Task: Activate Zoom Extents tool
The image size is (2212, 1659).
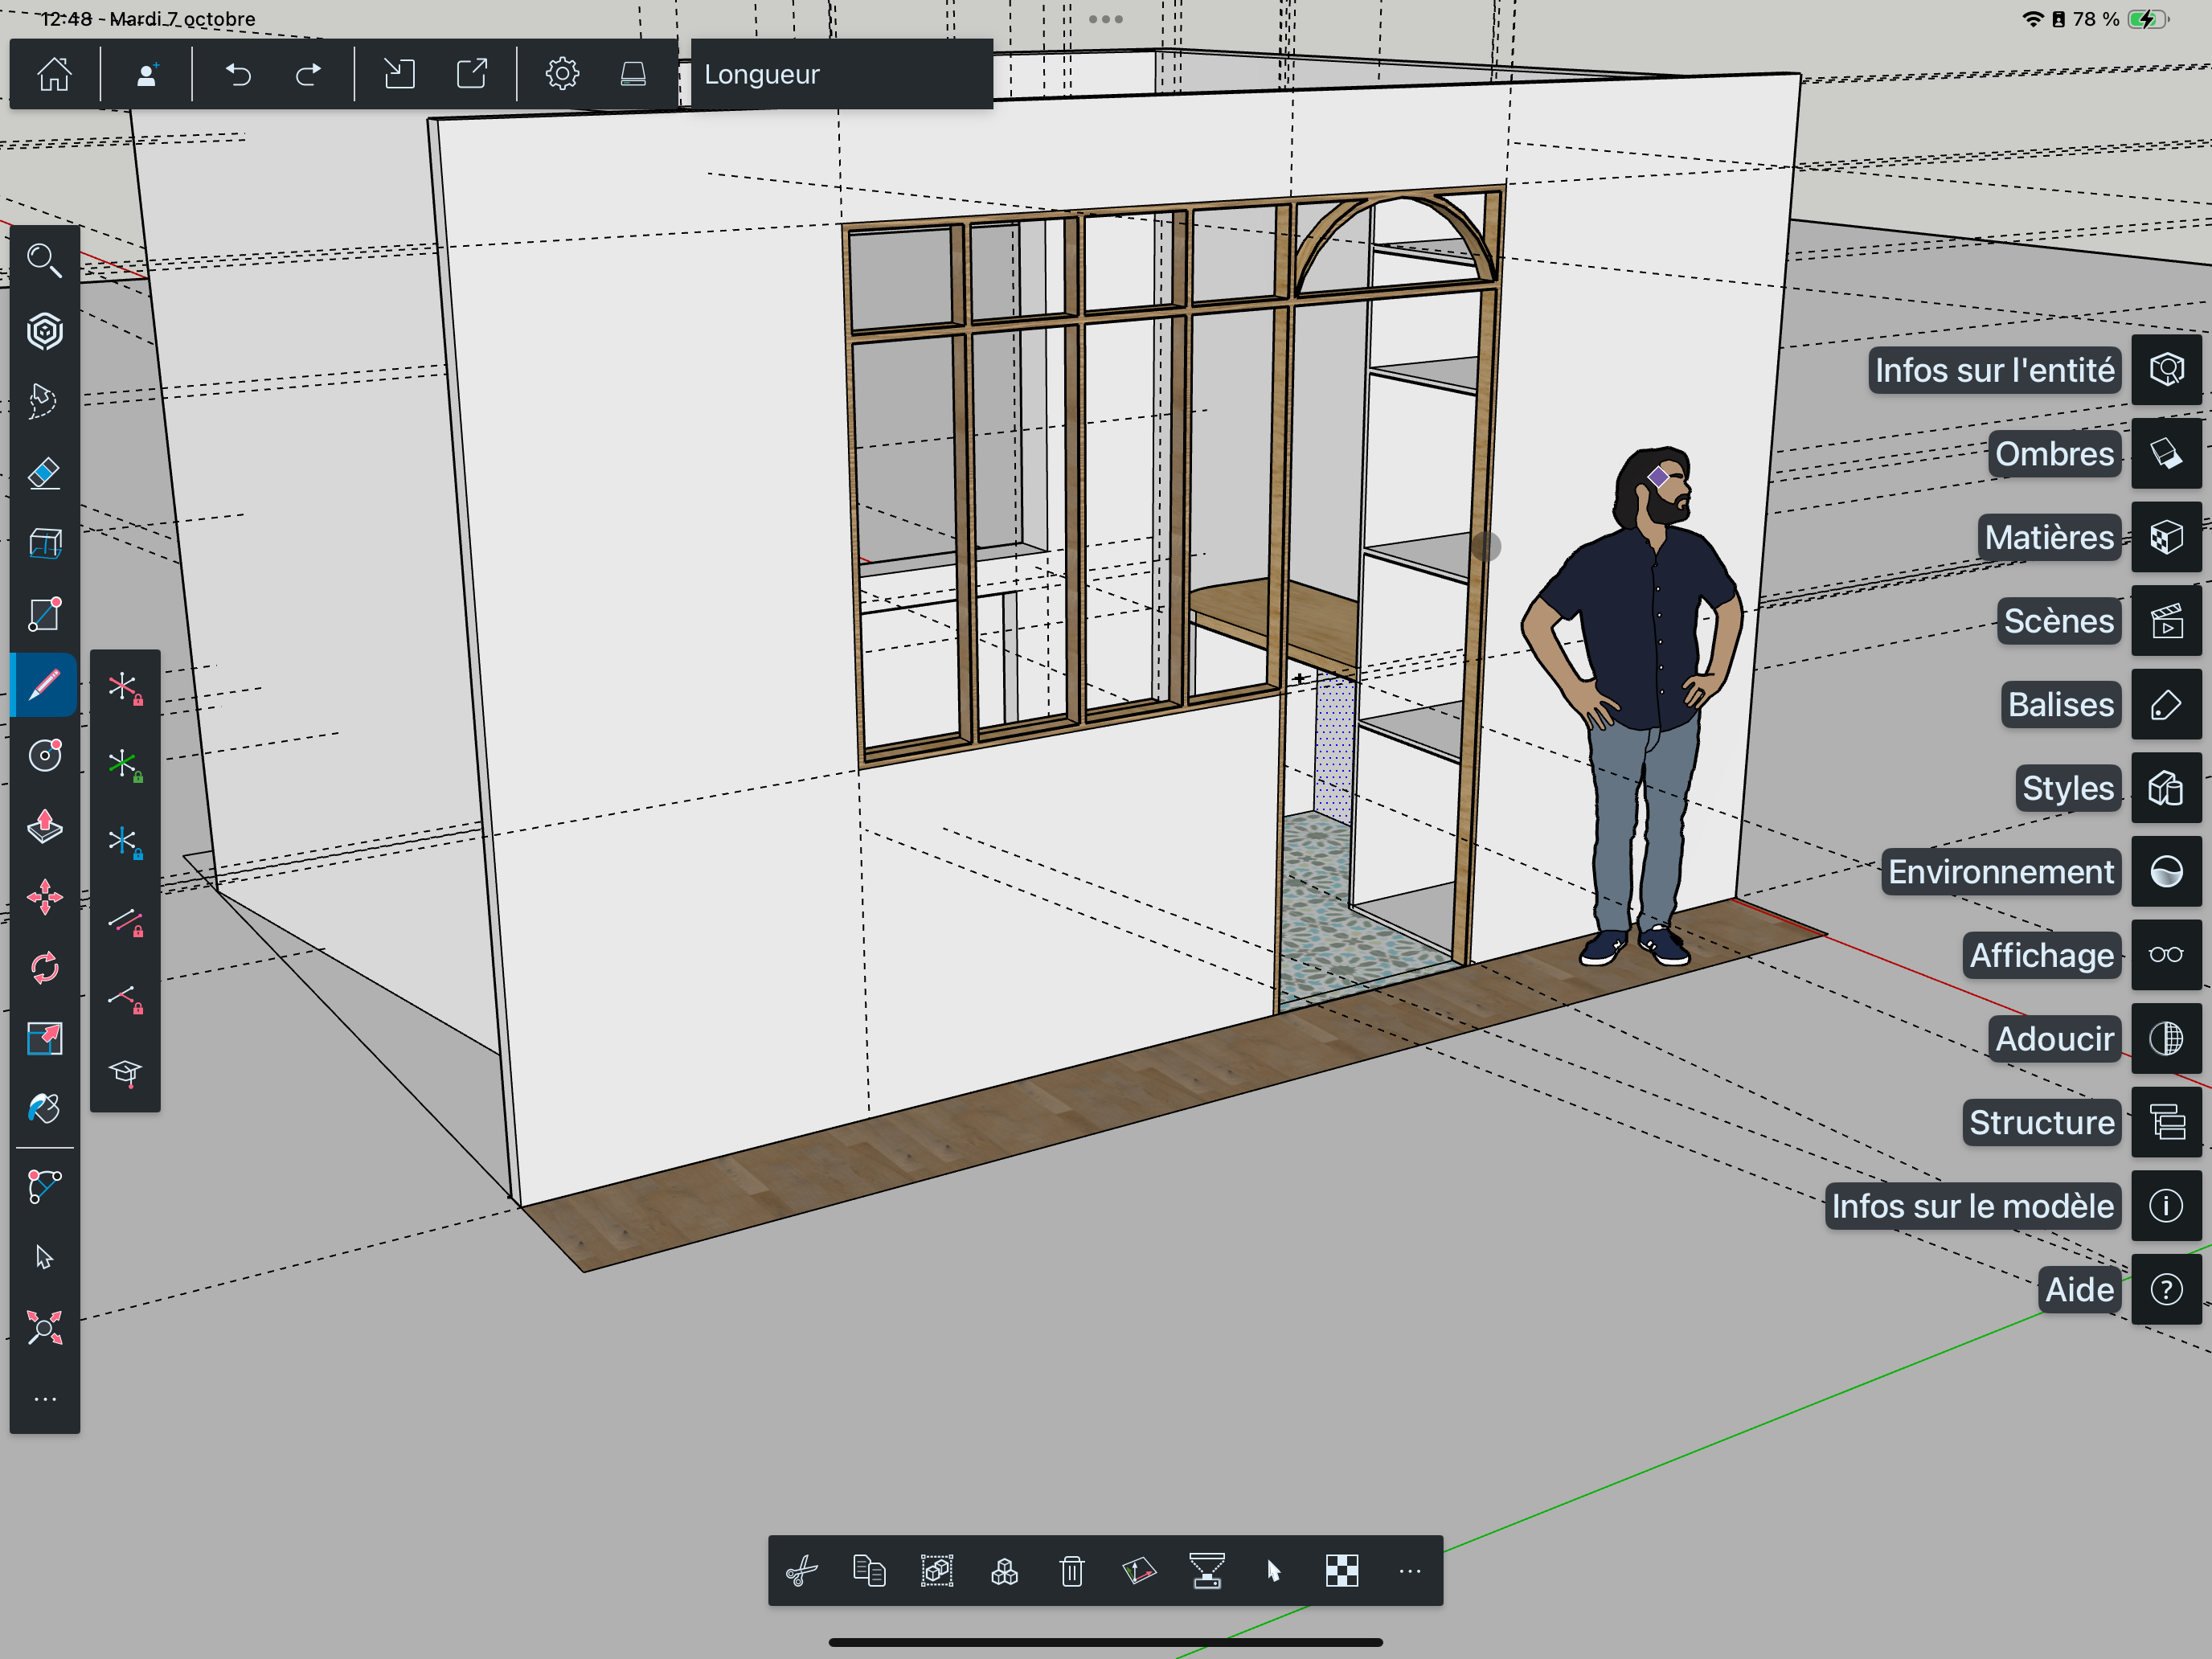Action: (44, 1328)
